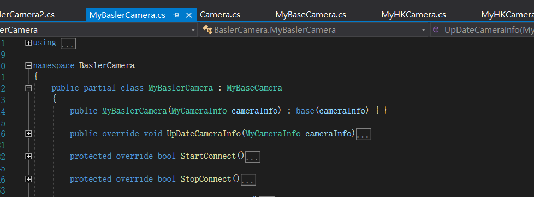
Task: Click the MyBaslerCamera constructor name
Action: tap(134, 111)
